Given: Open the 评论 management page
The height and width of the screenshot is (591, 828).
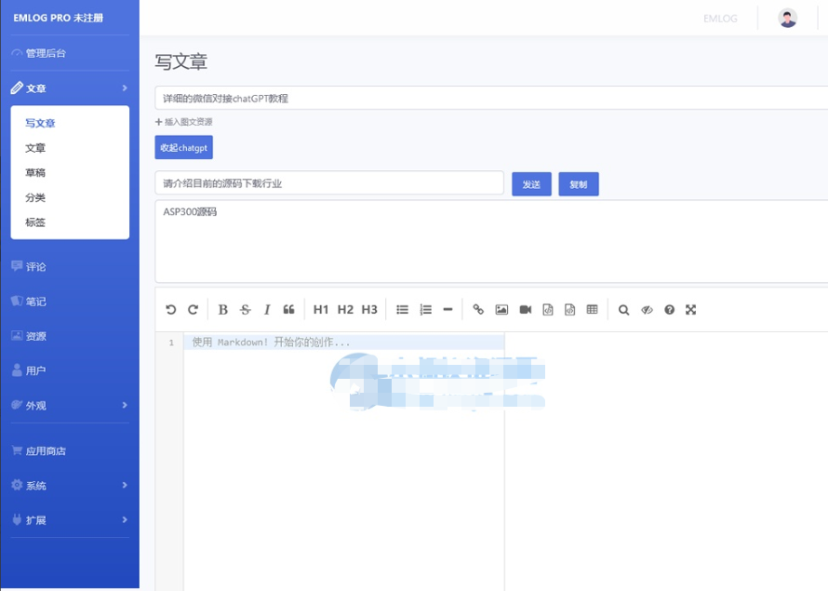Looking at the screenshot, I should point(33,266).
